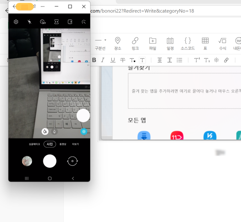Insert a 표 table
Screen dimensions: 241x222
click(205, 44)
